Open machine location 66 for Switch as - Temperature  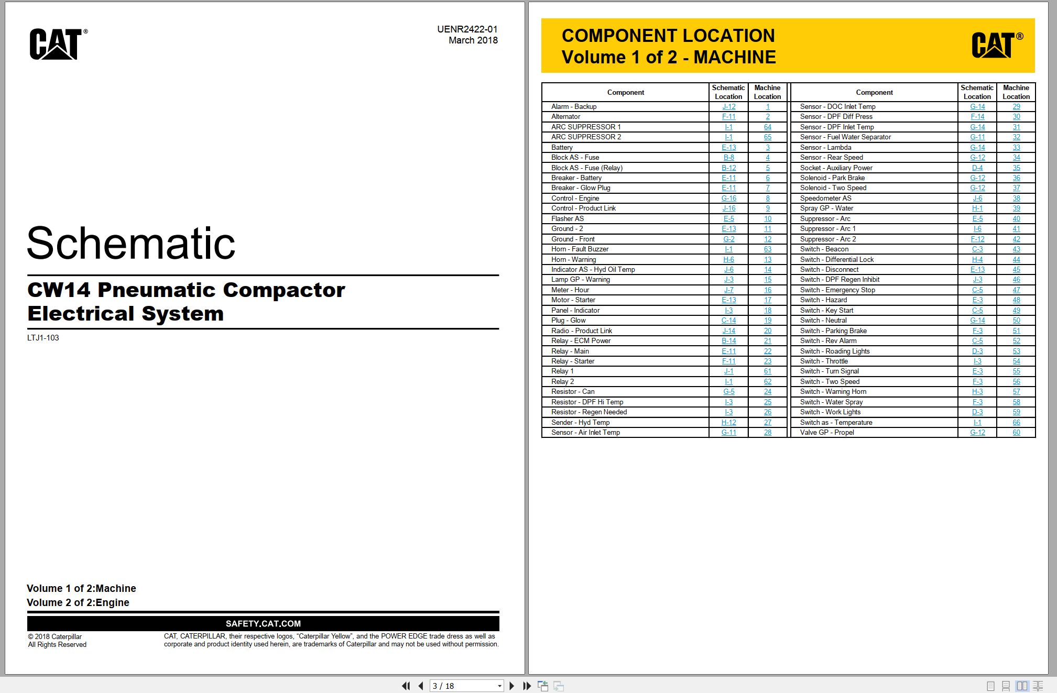[x=1016, y=422]
